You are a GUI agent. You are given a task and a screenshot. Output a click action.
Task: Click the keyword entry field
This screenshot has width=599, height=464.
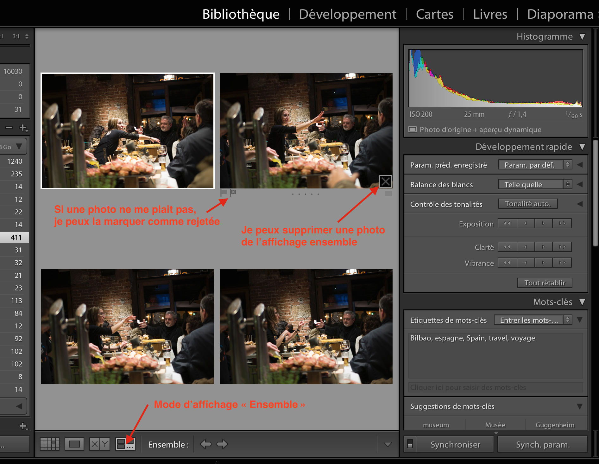coord(495,387)
